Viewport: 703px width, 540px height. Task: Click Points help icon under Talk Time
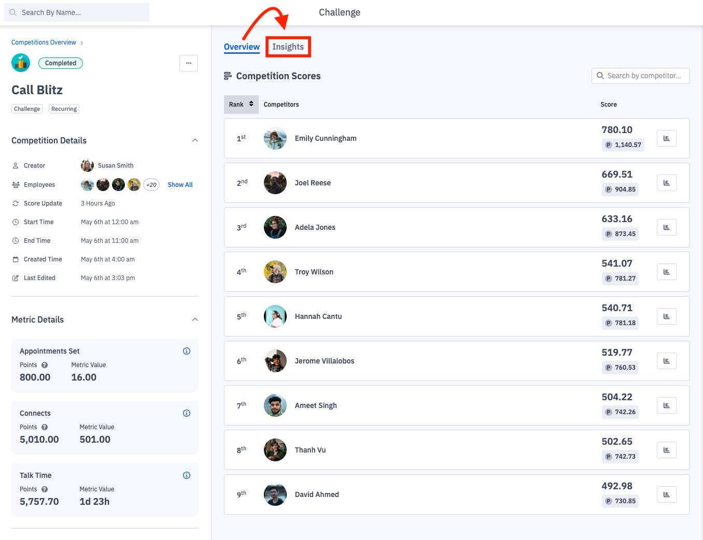click(x=45, y=489)
